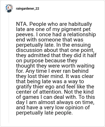Click the word "discussion" in the comment
This screenshot has height=127, width=105.
pyautogui.click(x=29, y=50)
